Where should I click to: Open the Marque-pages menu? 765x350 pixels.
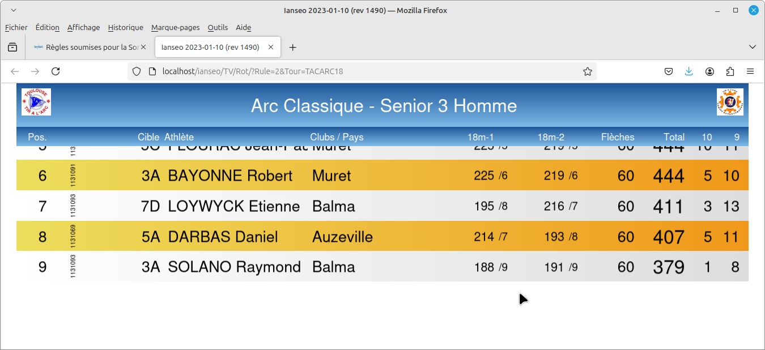[176, 27]
